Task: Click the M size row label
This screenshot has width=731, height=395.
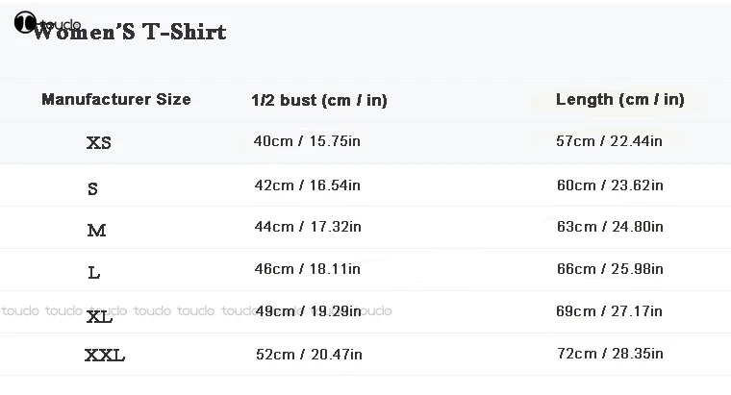Action: 96,231
